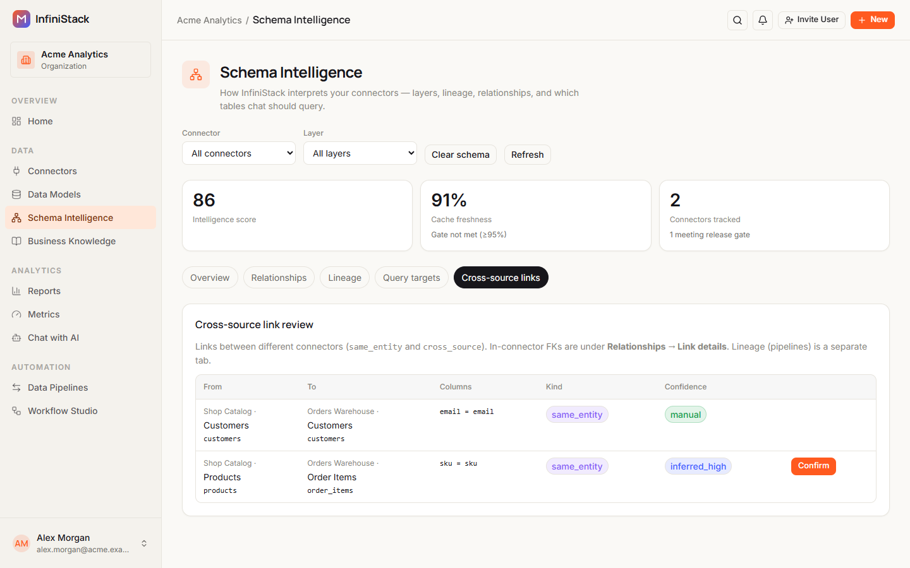This screenshot has width=910, height=568.
Task: Click the Schema Intelligence sidebar icon
Action: tap(16, 218)
